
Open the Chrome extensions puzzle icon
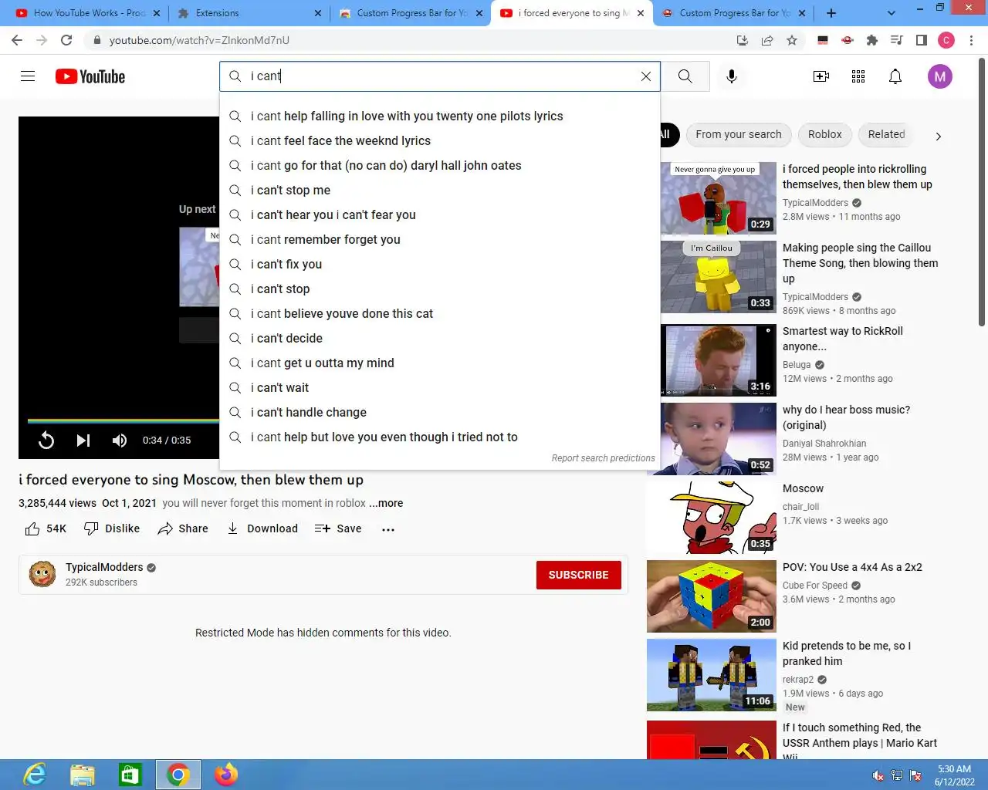coord(872,40)
